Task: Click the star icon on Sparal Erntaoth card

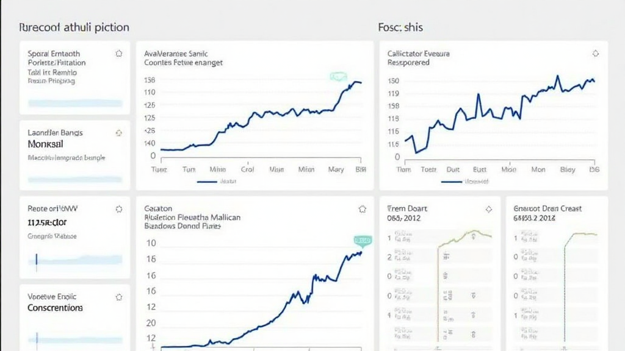Action: pos(118,54)
